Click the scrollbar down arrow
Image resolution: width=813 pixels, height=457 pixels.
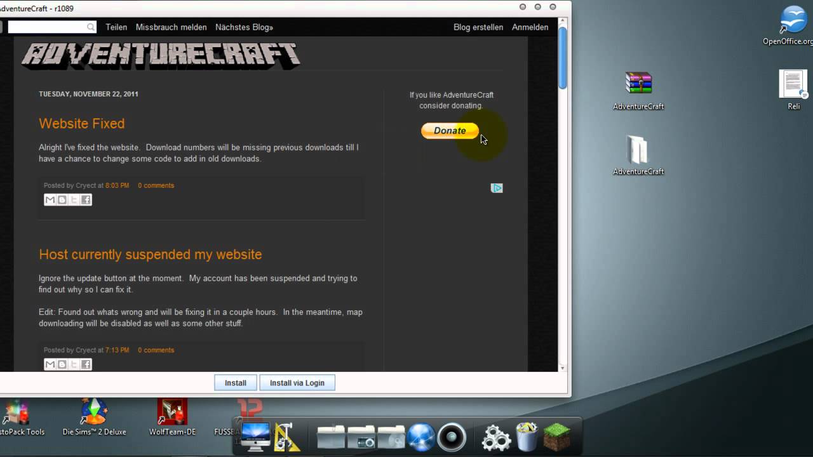pyautogui.click(x=562, y=368)
